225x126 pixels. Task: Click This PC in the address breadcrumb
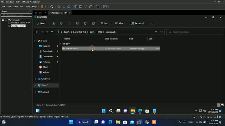click(x=66, y=32)
